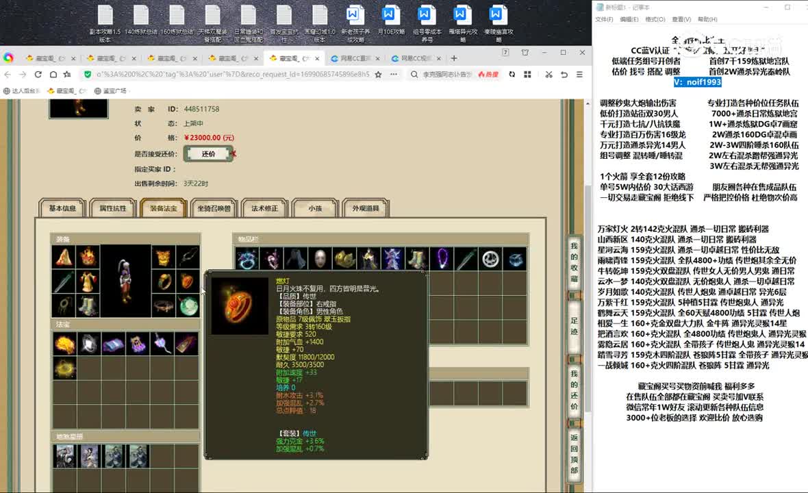Select desktop file 副本攻略1.5版本
Image resolution: width=808 pixels, height=493 pixels.
(x=105, y=23)
